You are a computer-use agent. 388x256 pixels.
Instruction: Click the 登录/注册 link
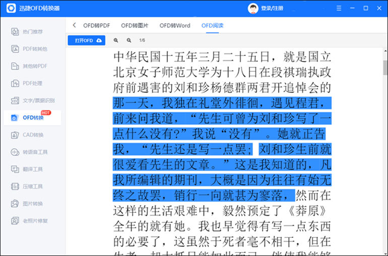pyautogui.click(x=272, y=9)
